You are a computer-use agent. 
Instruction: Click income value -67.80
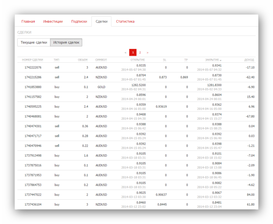[250, 116]
